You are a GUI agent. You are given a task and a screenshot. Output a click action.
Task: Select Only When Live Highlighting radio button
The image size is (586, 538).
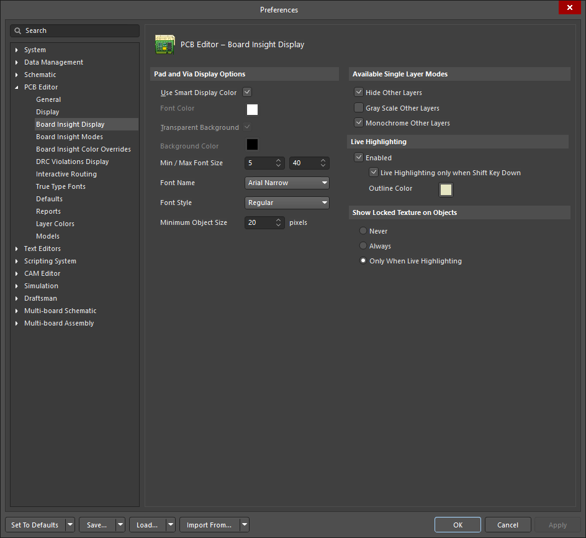pos(363,260)
